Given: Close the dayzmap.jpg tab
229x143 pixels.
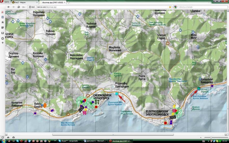Looking at the screenshot, I should [65, 2].
